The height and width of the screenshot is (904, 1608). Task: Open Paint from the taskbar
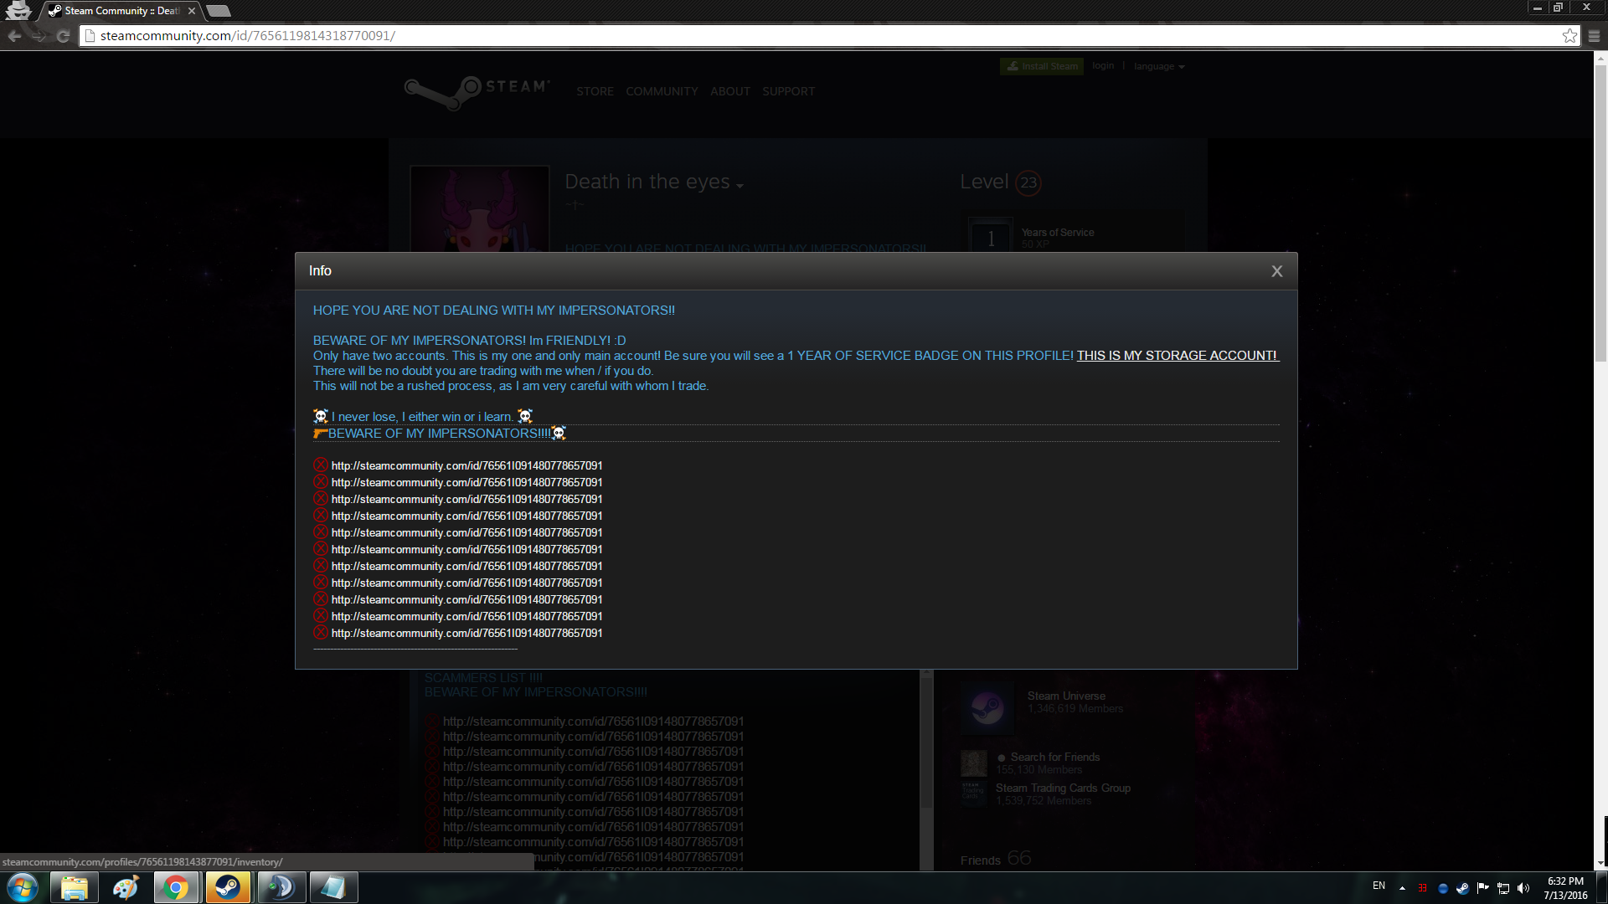coord(125,887)
